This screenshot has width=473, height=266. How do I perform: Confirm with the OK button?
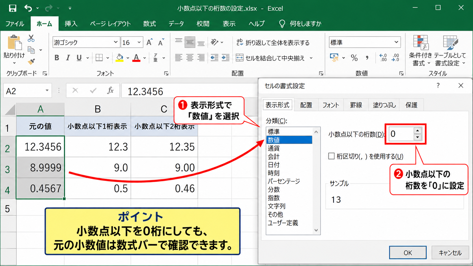[408, 253]
